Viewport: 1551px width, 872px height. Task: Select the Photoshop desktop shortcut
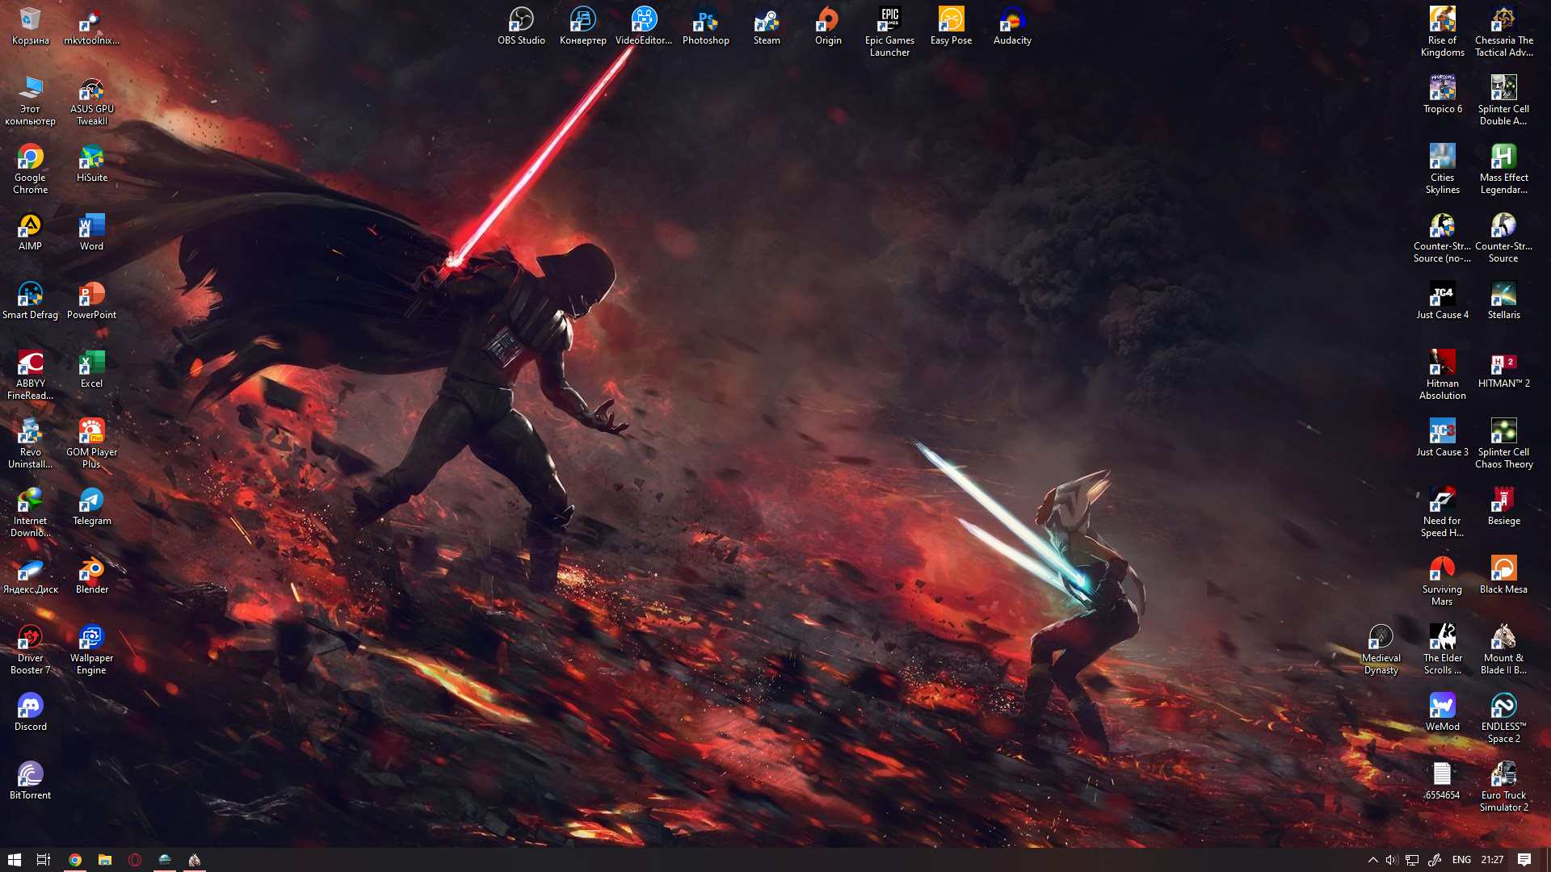[x=705, y=26]
